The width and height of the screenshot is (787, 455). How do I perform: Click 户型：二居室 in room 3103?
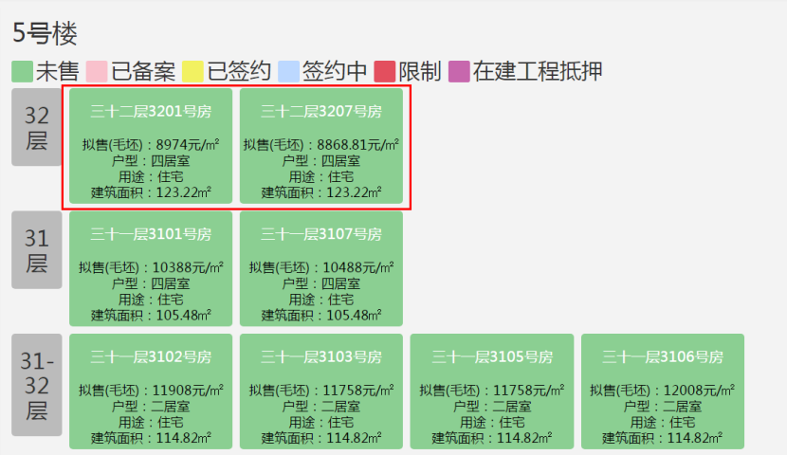pos(321,407)
